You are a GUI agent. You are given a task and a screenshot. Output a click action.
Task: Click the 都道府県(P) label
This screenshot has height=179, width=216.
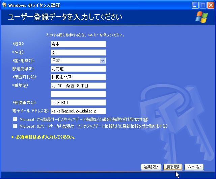pos(23,69)
